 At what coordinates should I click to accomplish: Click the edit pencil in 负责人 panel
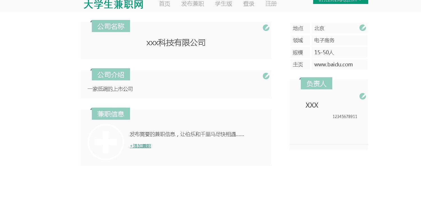pyautogui.click(x=363, y=96)
